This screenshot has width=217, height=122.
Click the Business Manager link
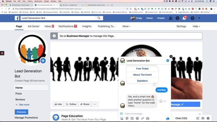[x=78, y=36]
